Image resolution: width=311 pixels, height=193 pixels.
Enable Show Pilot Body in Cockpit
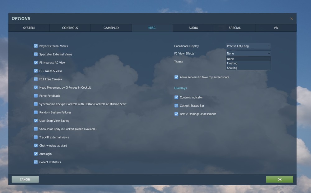tap(36, 129)
